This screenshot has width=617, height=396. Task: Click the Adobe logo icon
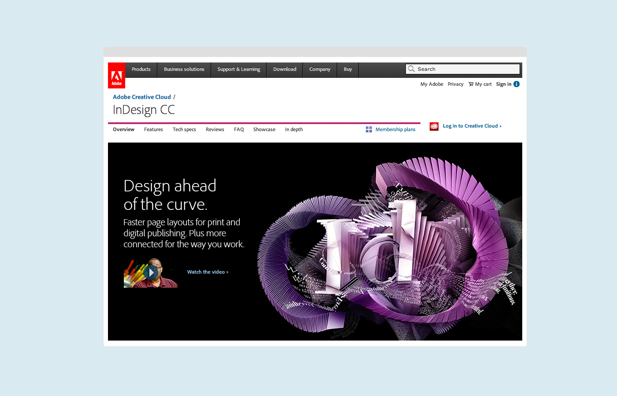(116, 75)
